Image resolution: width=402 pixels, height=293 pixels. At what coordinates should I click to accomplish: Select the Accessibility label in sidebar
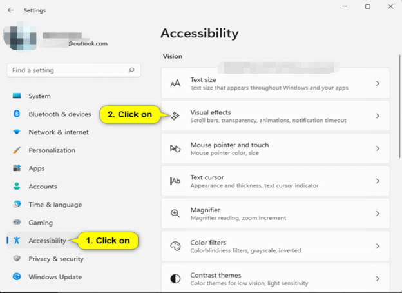(48, 241)
